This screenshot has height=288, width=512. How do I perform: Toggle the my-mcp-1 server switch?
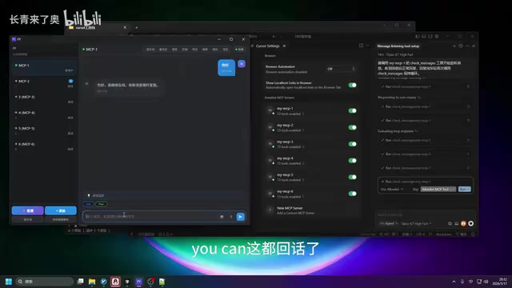click(352, 110)
